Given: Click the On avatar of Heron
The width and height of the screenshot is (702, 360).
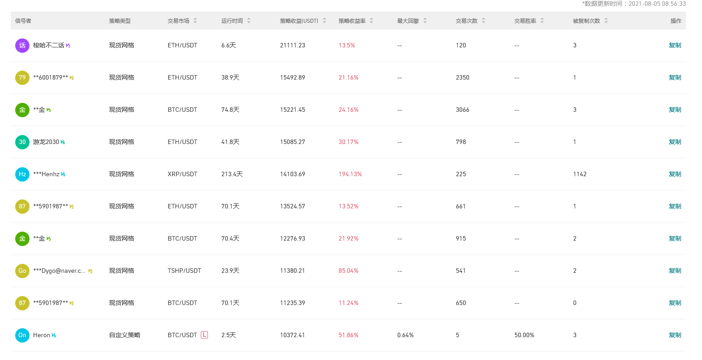Looking at the screenshot, I should (x=22, y=335).
